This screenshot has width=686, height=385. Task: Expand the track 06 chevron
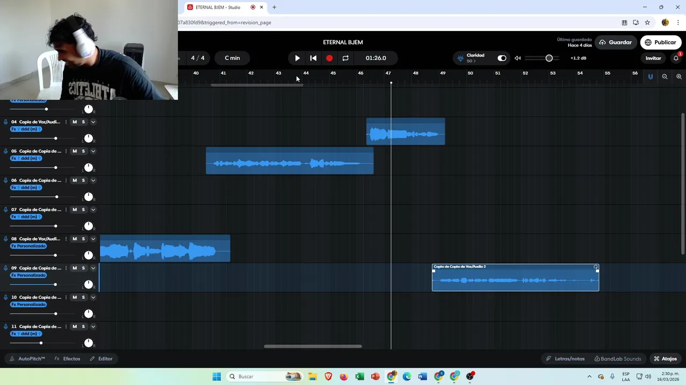pyautogui.click(x=93, y=180)
